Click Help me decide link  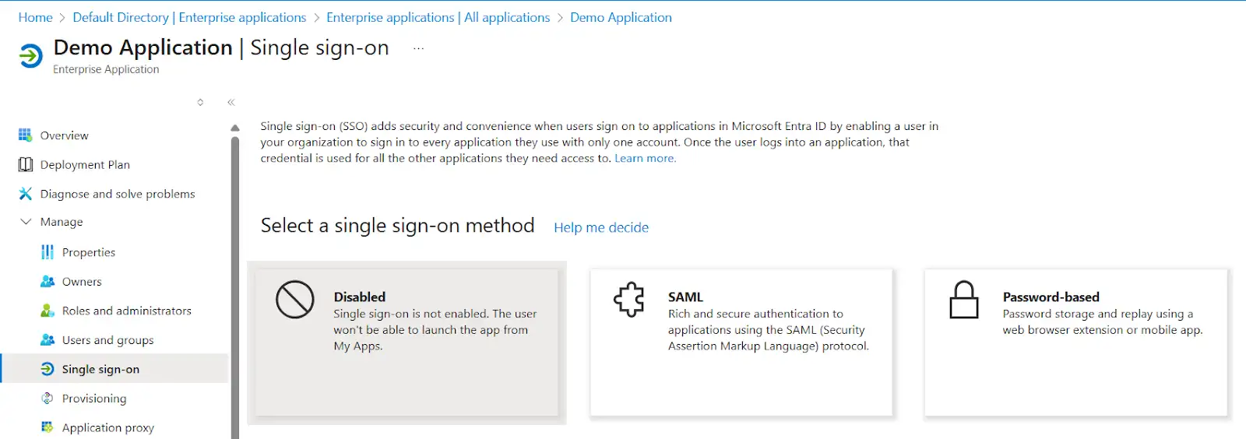[601, 227]
